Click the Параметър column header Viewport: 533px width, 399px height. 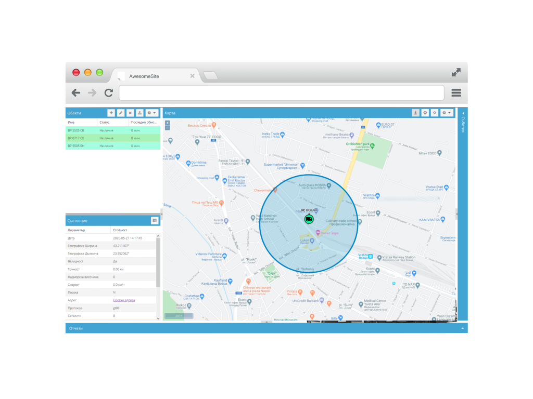point(88,230)
